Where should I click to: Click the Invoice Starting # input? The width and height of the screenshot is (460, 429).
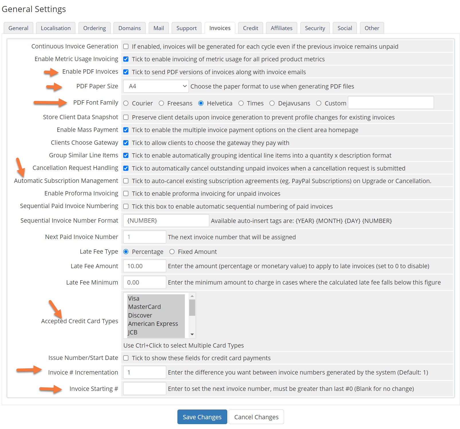(x=144, y=389)
